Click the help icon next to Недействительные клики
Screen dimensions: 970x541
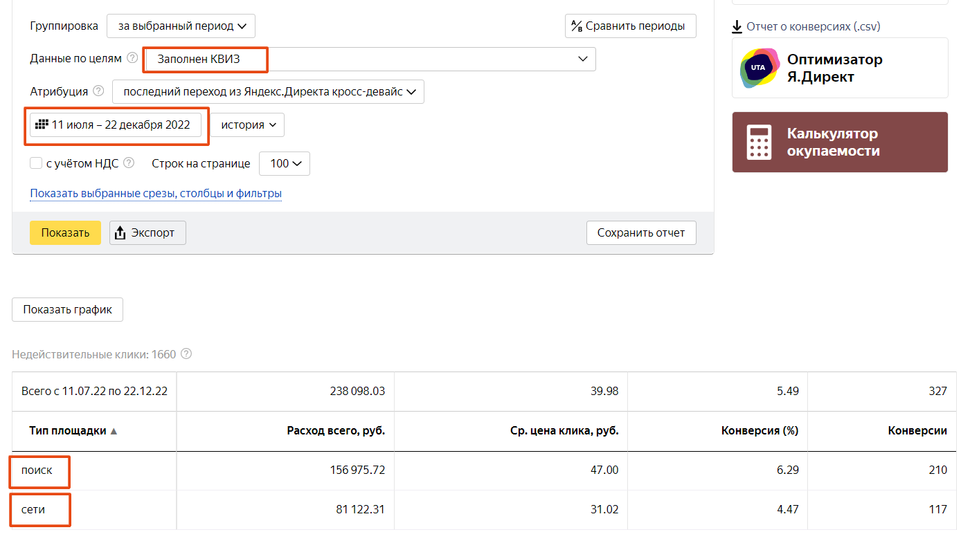(x=186, y=354)
